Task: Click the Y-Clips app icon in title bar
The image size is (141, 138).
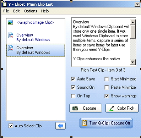Action: tap(5, 4)
